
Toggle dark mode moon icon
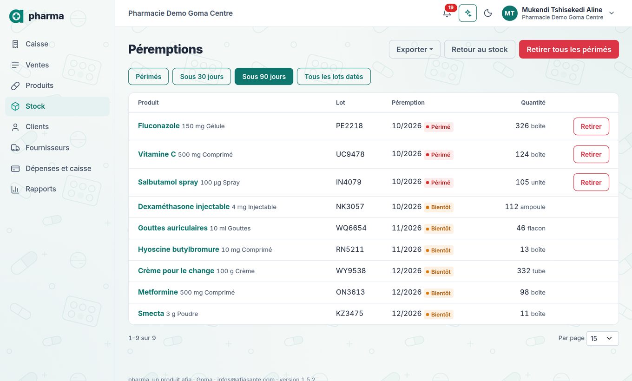click(488, 13)
